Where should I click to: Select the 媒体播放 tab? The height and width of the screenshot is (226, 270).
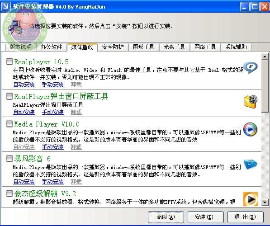tap(82, 47)
